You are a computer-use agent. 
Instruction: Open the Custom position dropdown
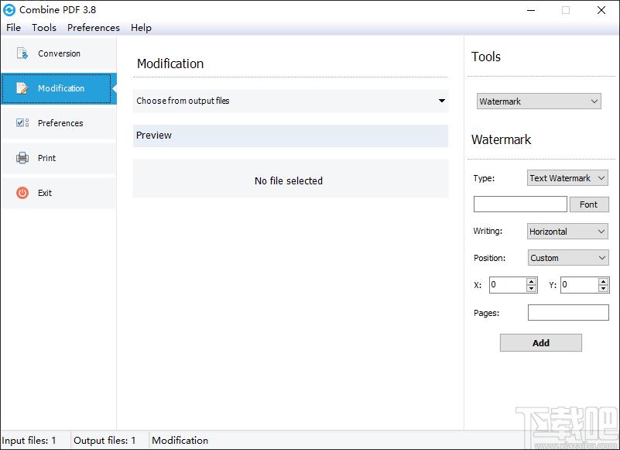[568, 258]
